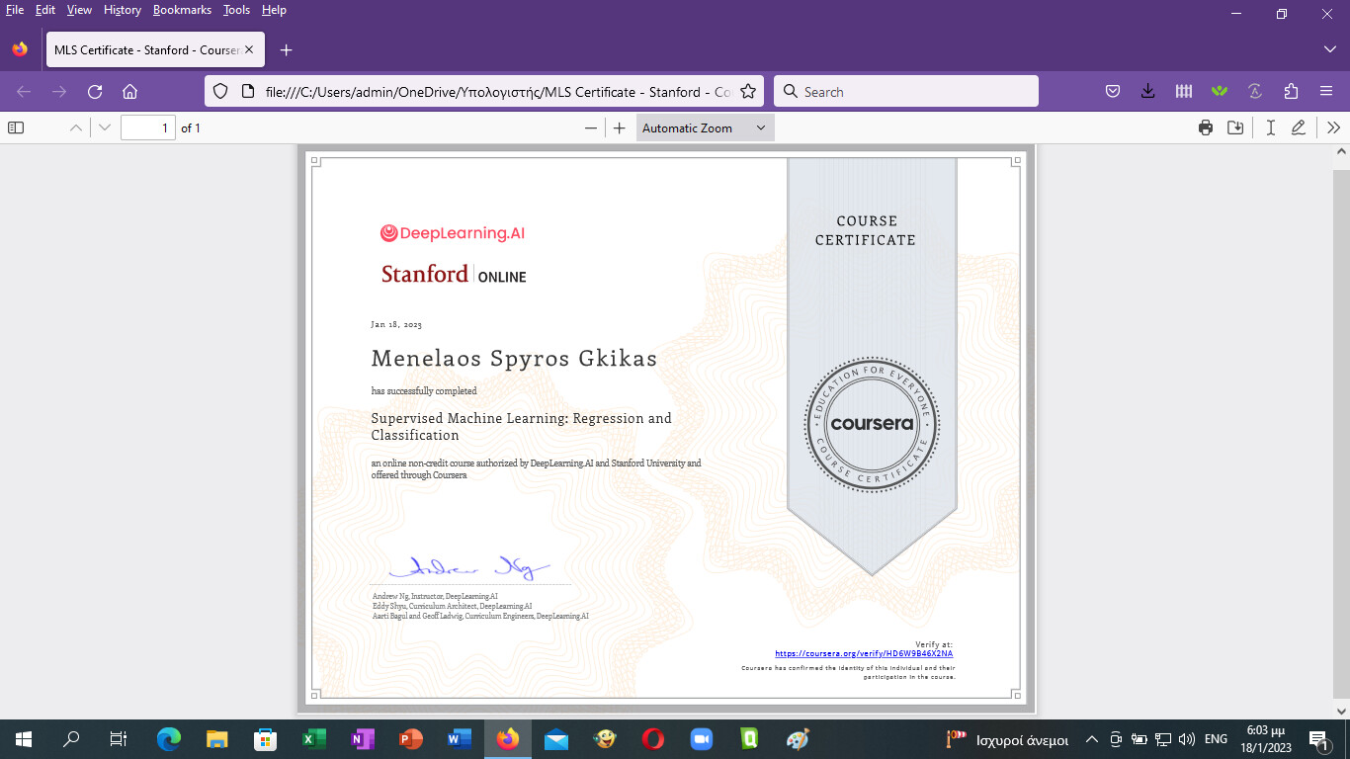Image resolution: width=1350 pixels, height=759 pixels.
Task: Open the Extensions puzzle piece menu
Action: coord(1291,92)
